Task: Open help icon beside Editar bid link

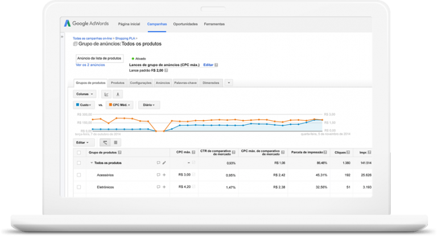Action: click(x=216, y=65)
